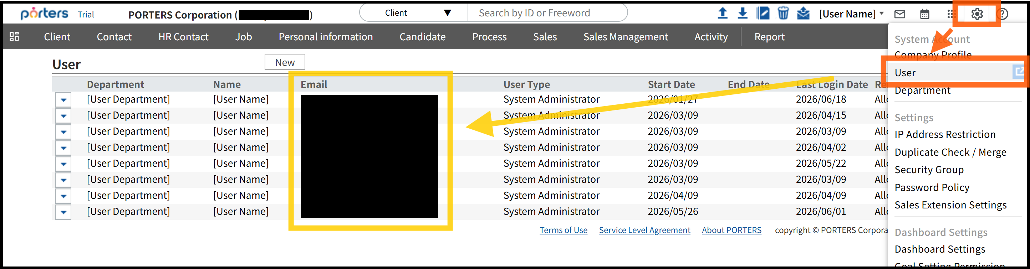Open the calendar icon

925,14
